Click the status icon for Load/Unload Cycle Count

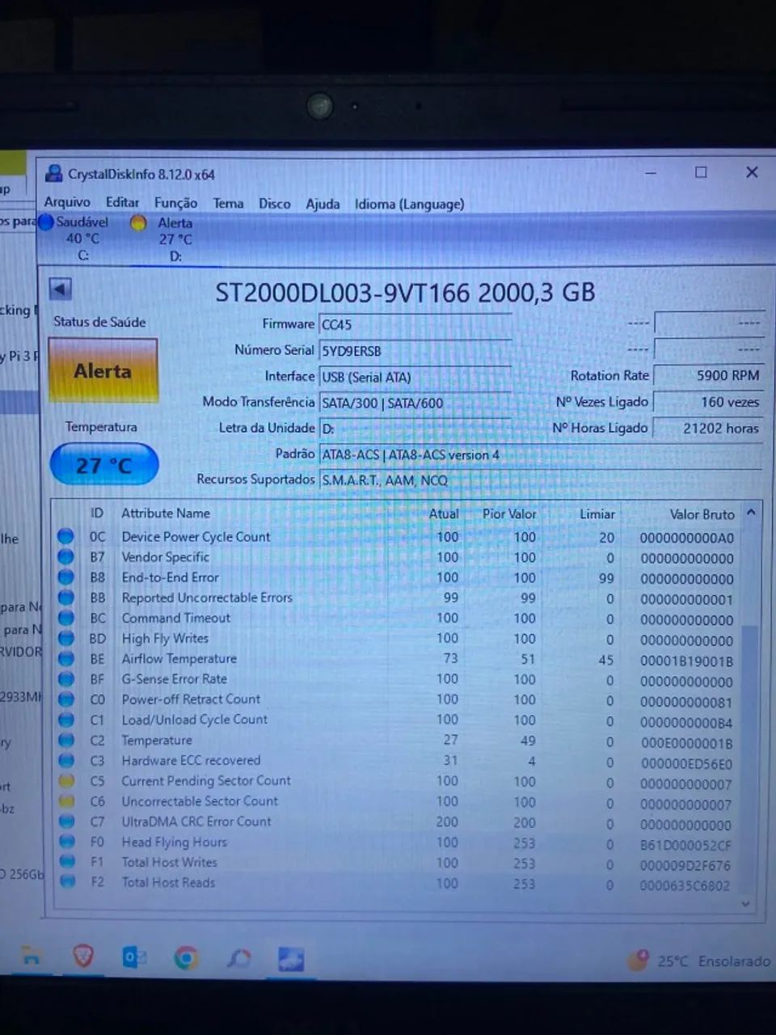coord(66,719)
